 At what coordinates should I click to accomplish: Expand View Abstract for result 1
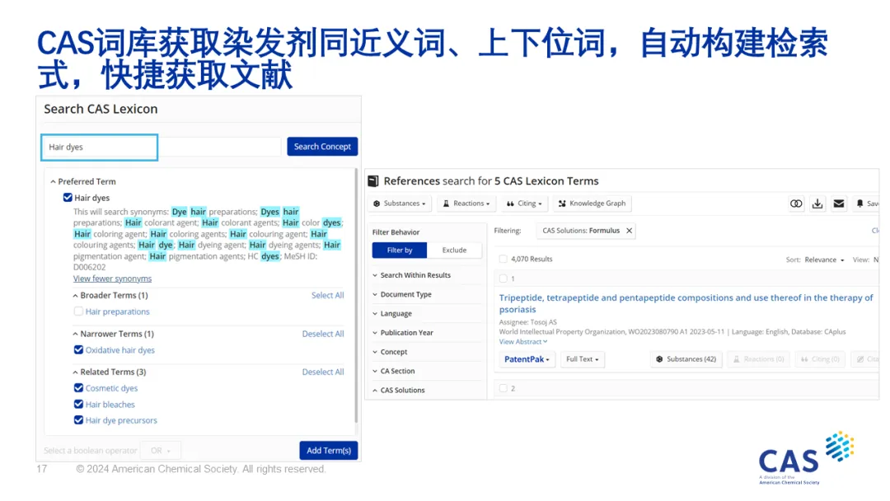[x=523, y=342]
